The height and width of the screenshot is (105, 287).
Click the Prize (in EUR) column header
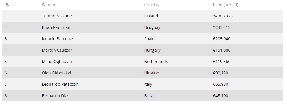(x=226, y=5)
